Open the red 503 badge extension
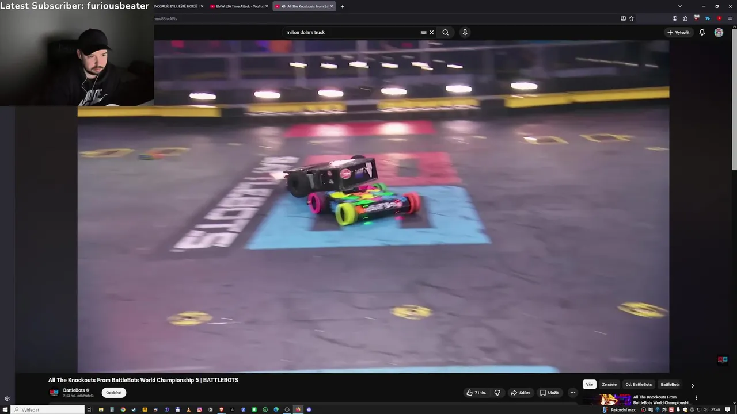The height and width of the screenshot is (414, 737). point(697,18)
